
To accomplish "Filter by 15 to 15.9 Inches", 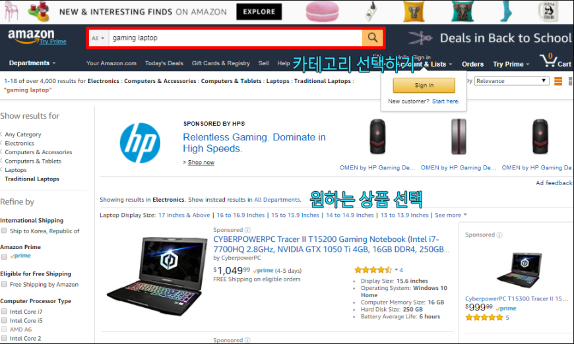I will click(295, 215).
